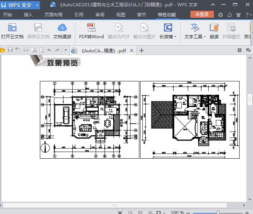The image size is (253, 214).
Task: Open the tab list dropdown at right of tab bar
Action: [248, 51]
